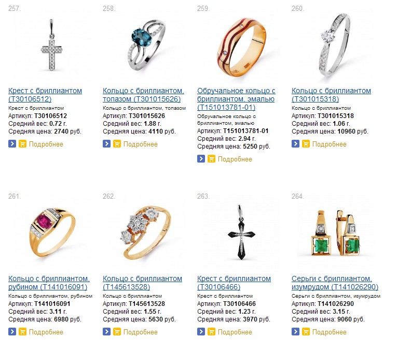Open link Кольцо с бриллиантом, топазом
Screen dimensions: 411x352
point(143,95)
